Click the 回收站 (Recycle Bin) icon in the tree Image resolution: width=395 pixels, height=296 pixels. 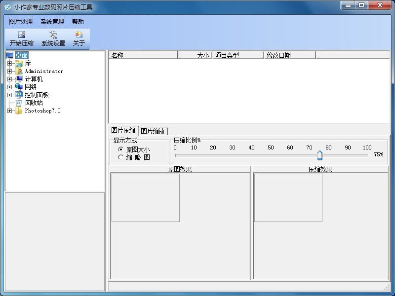click(x=19, y=103)
